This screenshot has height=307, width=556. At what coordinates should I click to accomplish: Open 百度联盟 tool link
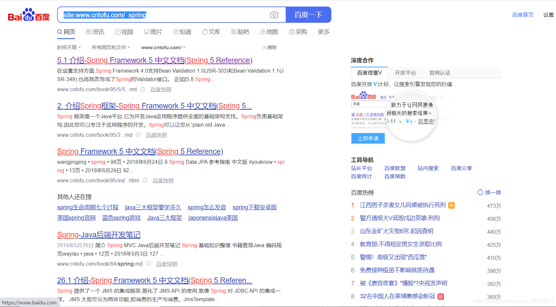pyautogui.click(x=395, y=168)
